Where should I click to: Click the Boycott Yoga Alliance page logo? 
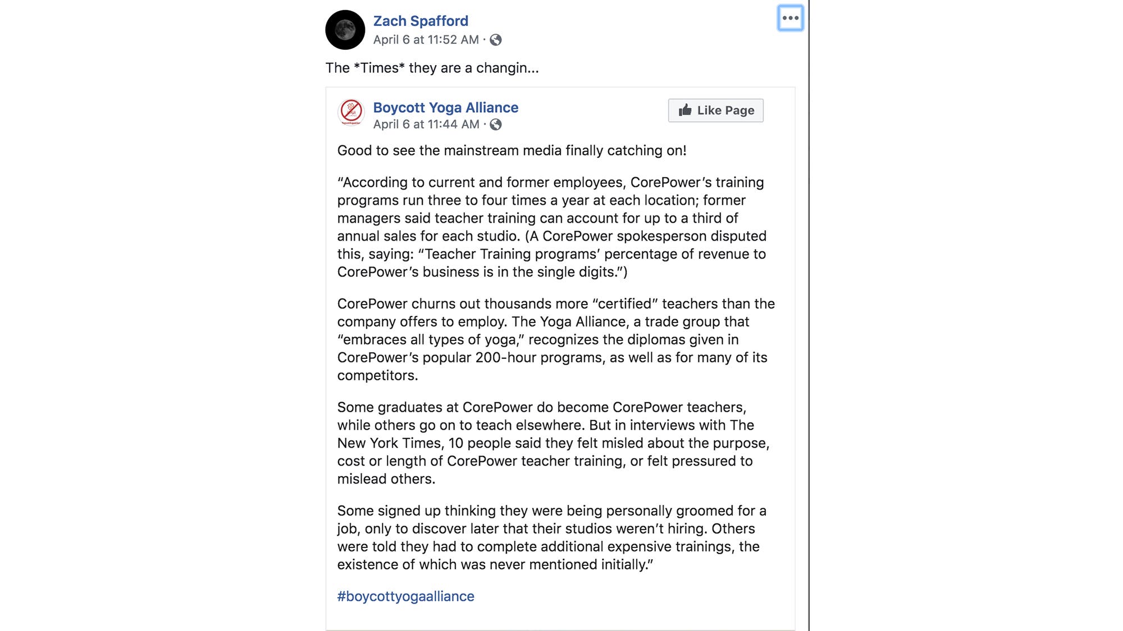tap(351, 111)
